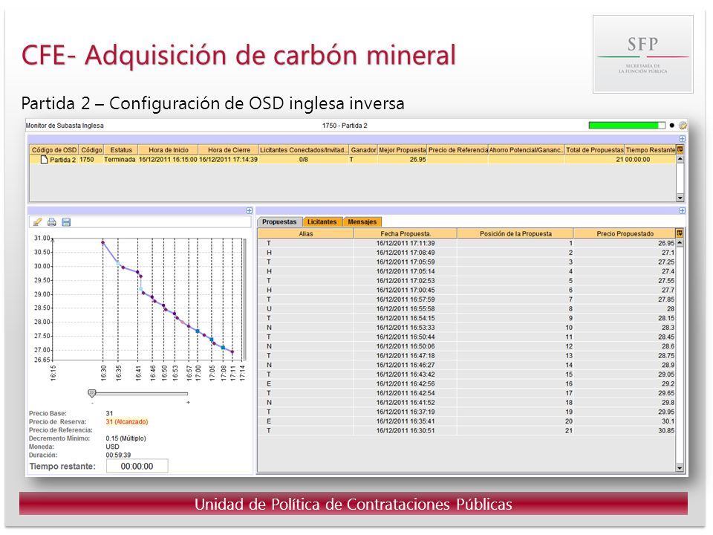Click the chart zoom slider handle
Image resolution: width=713 pixels, height=535 pixels.
pyautogui.click(x=92, y=393)
